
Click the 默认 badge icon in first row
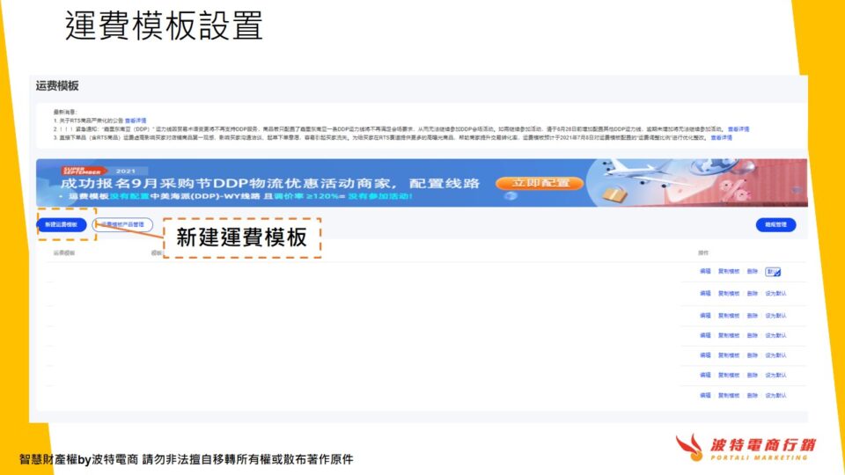(x=773, y=273)
